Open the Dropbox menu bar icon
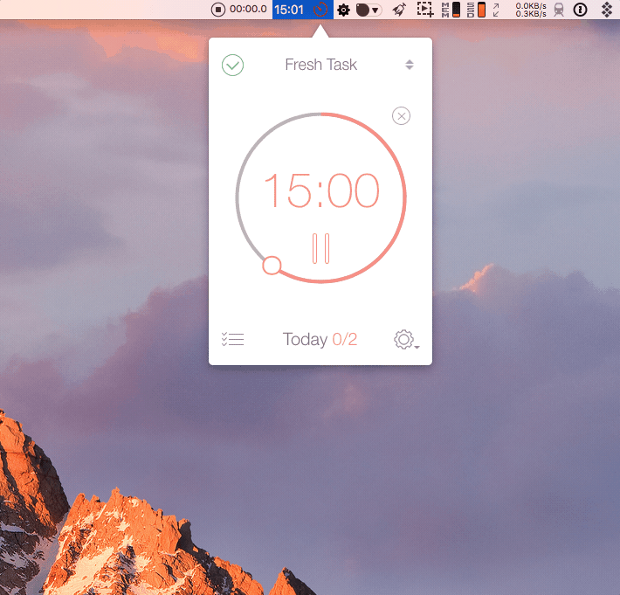 [x=607, y=10]
